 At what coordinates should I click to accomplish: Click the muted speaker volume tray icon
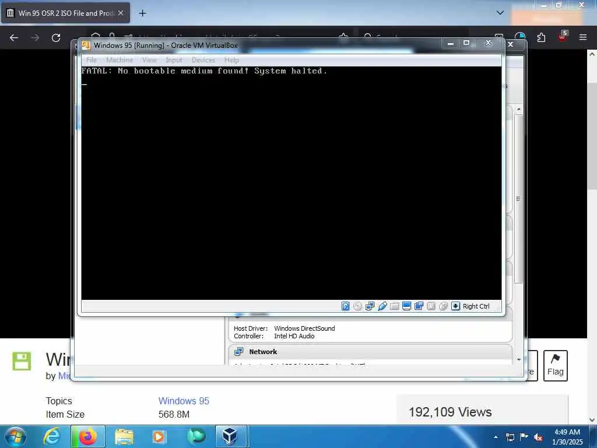(538, 437)
